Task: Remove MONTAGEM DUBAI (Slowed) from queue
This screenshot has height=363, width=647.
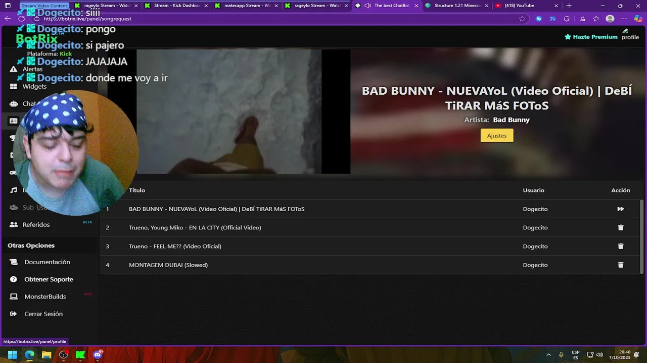Action: 621,265
